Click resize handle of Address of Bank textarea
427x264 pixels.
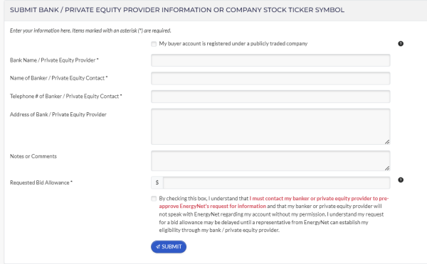387,142
